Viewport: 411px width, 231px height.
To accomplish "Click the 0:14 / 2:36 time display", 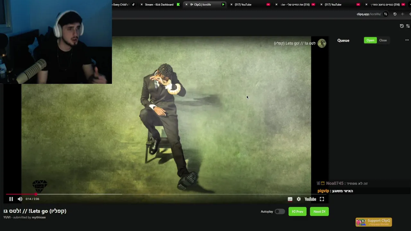I will pos(32,199).
